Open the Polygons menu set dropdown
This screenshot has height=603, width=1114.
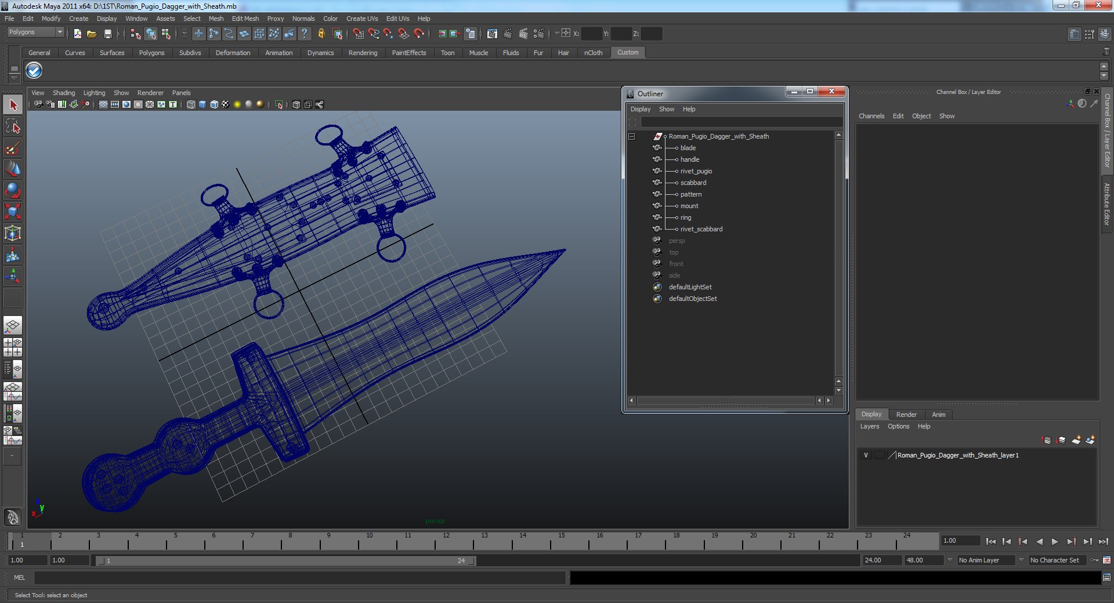point(35,32)
